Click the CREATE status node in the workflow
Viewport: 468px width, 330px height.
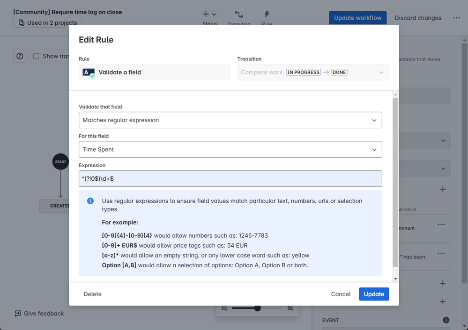(54, 206)
